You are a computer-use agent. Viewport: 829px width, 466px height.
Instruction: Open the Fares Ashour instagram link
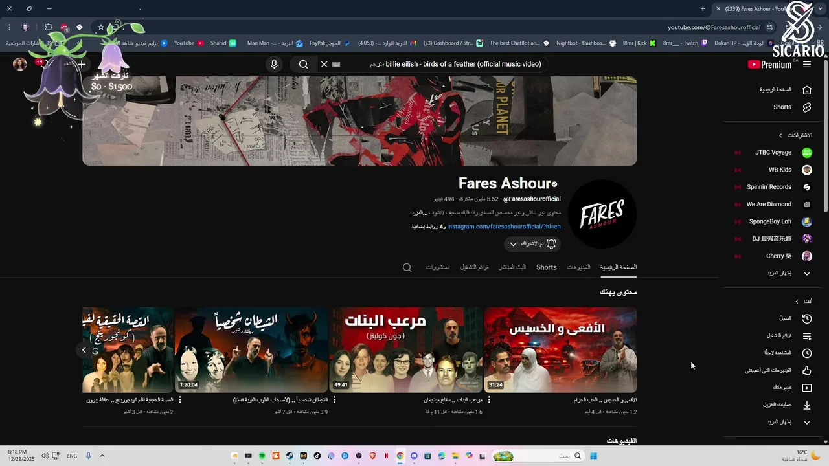(503, 227)
